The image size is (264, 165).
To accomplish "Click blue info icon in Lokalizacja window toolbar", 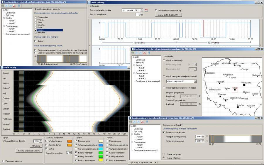I will coord(149,53).
